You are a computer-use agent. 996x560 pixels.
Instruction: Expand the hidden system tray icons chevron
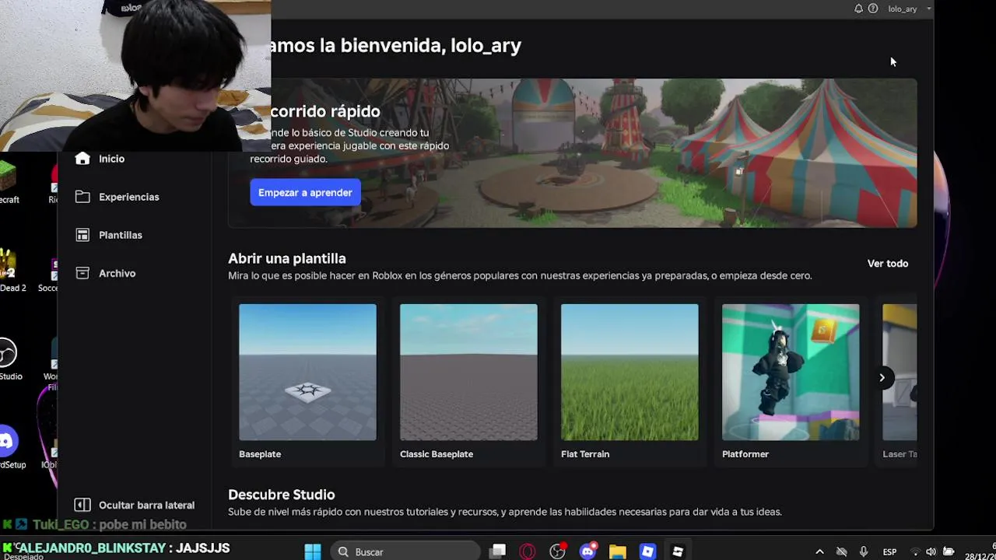pyautogui.click(x=819, y=551)
